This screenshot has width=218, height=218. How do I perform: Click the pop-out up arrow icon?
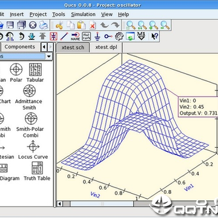pos(42,36)
